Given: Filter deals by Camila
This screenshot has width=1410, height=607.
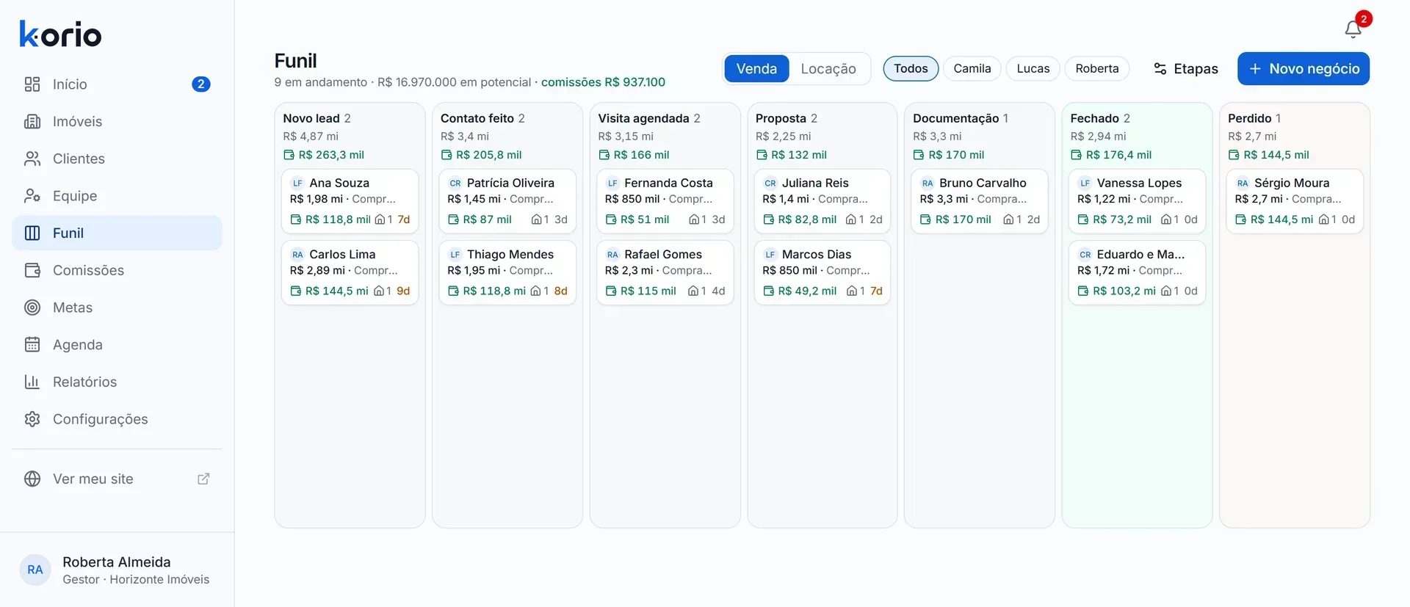Looking at the screenshot, I should [972, 69].
